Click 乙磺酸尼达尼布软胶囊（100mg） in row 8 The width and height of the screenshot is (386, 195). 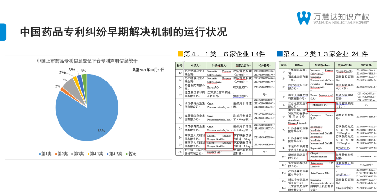[x=345, y=140]
